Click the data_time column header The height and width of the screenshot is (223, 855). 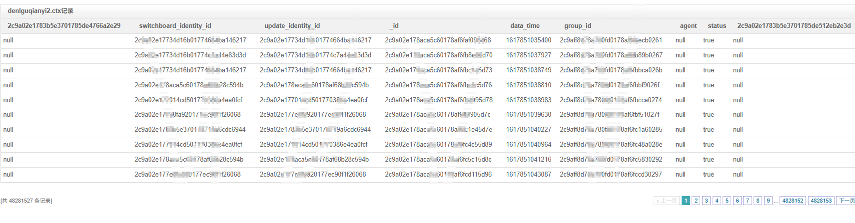click(x=525, y=26)
